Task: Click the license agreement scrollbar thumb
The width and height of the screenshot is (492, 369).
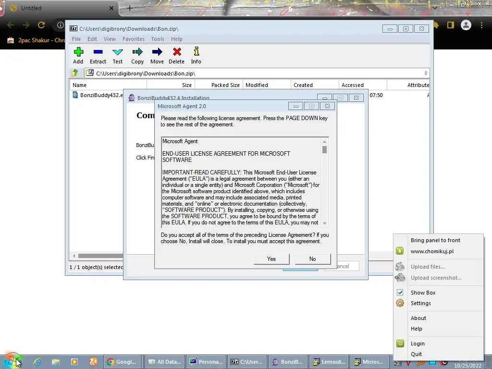Action: pyautogui.click(x=324, y=150)
